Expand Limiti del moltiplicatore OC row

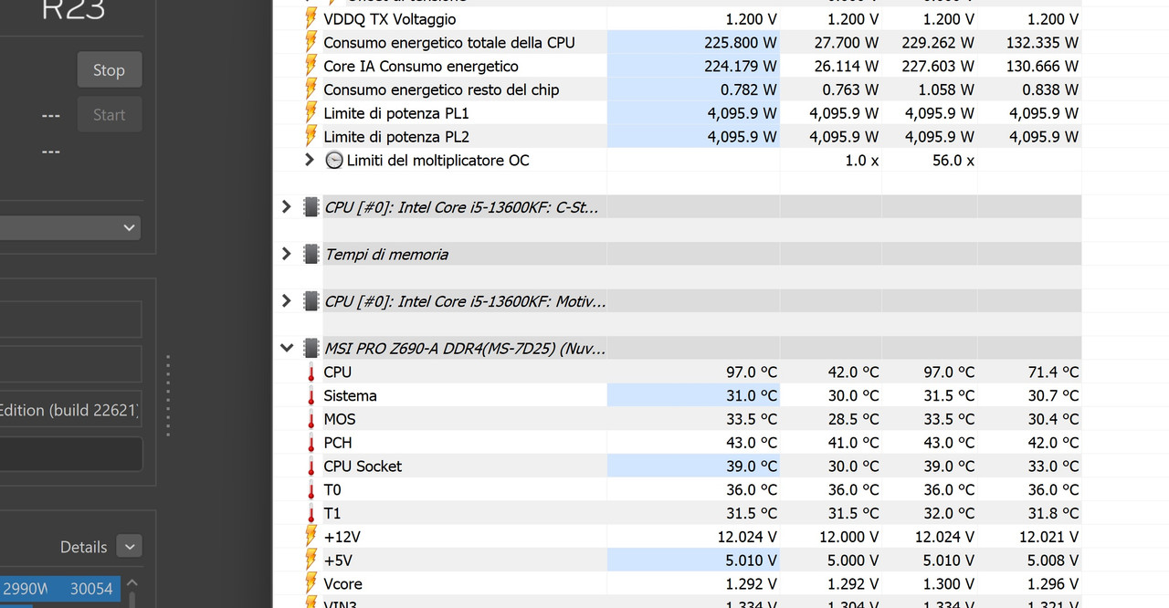[x=311, y=160]
